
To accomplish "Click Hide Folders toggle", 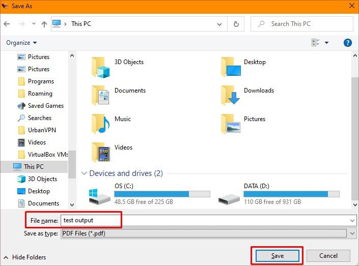I will point(25,257).
